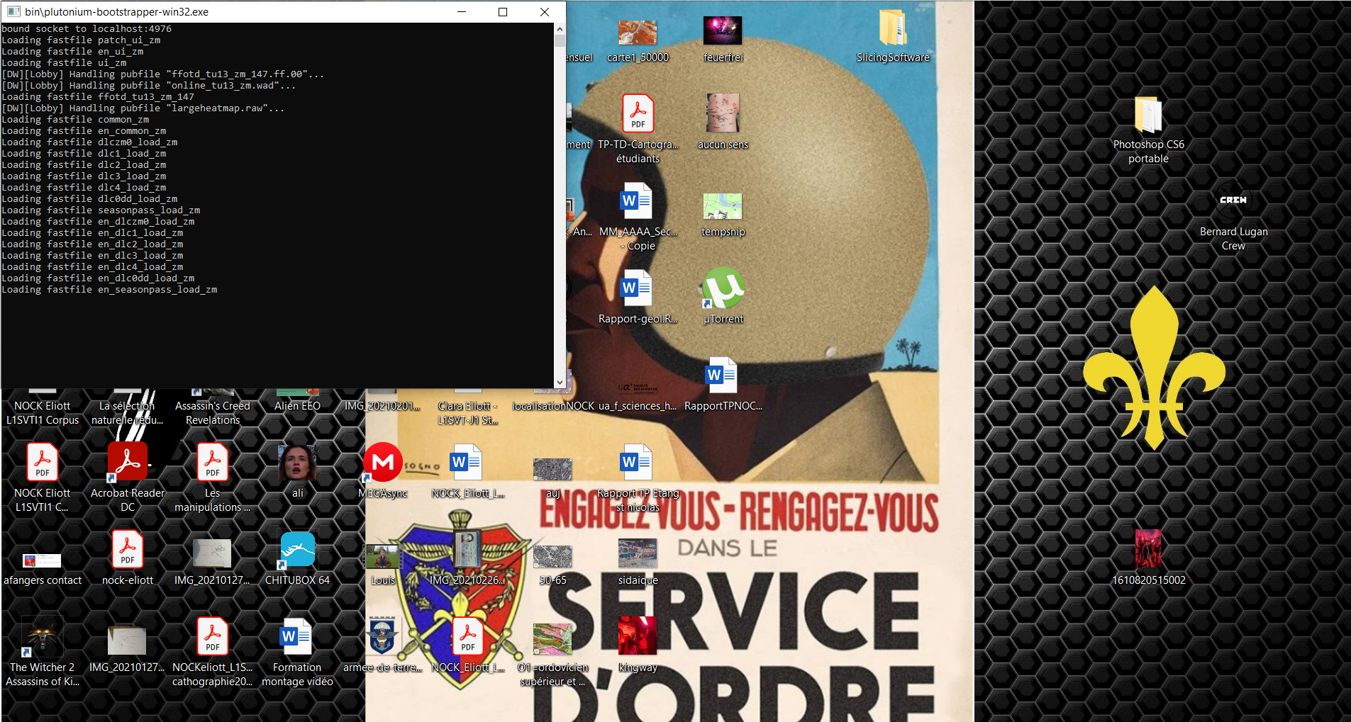The width and height of the screenshot is (1351, 722).
Task: Open the Photoshop CS6 portable folder
Action: tap(1148, 115)
